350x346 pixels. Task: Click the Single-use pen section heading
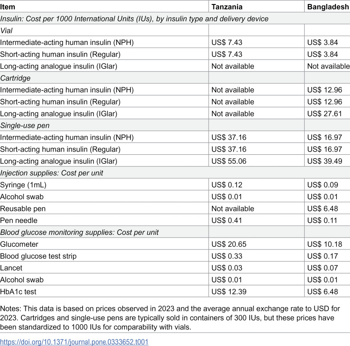click(x=25, y=125)
